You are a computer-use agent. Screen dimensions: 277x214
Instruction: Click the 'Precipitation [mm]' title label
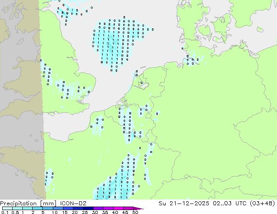[28, 204]
